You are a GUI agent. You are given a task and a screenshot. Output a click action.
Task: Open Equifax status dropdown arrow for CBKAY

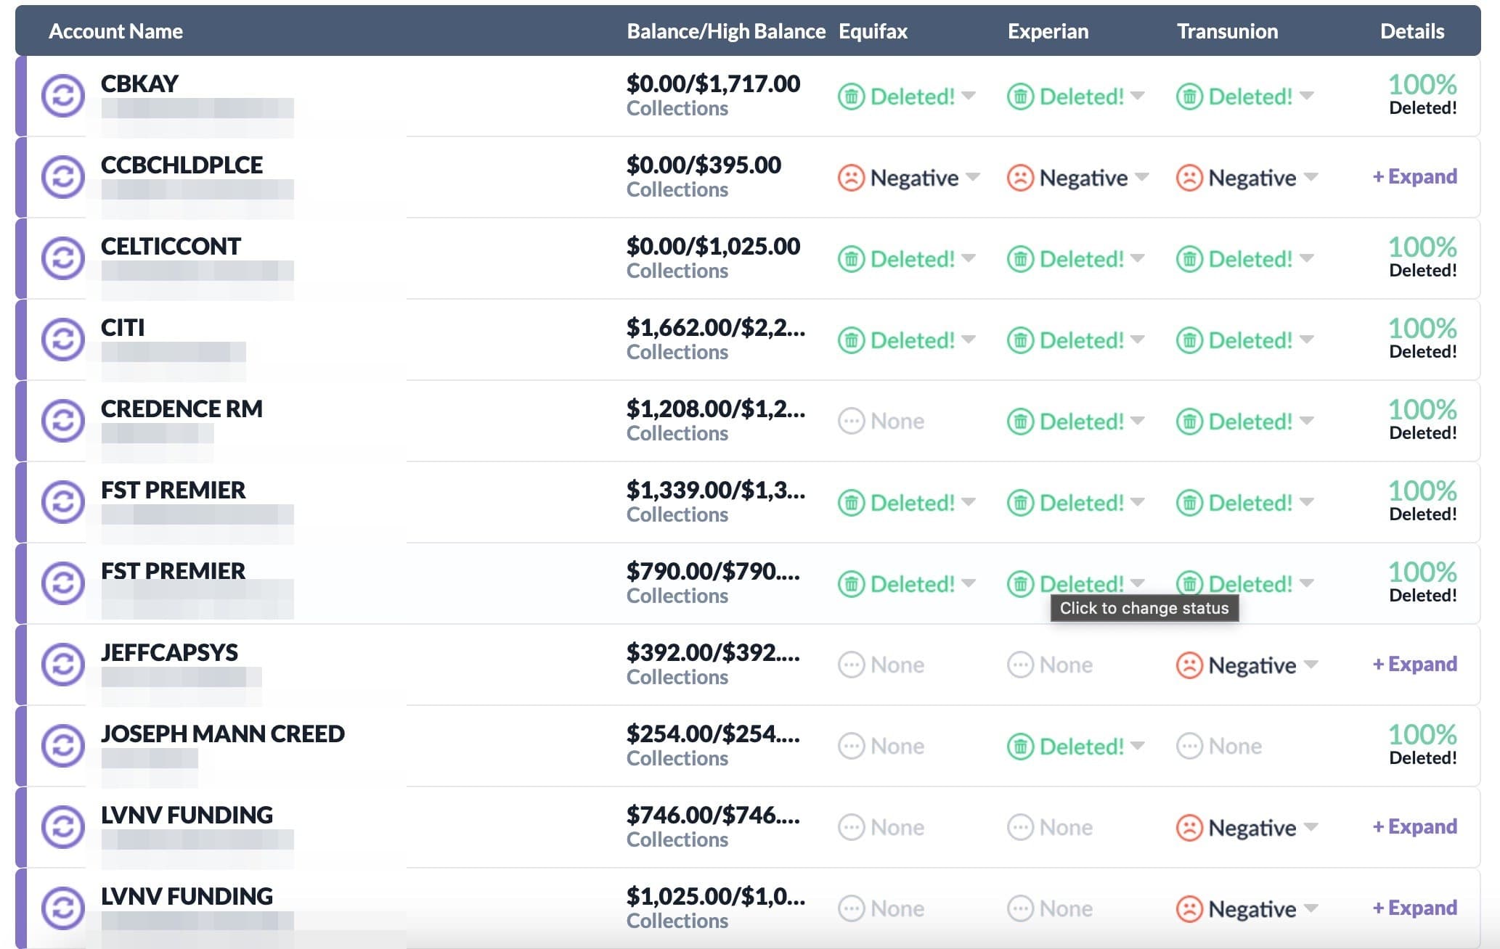[x=969, y=95]
